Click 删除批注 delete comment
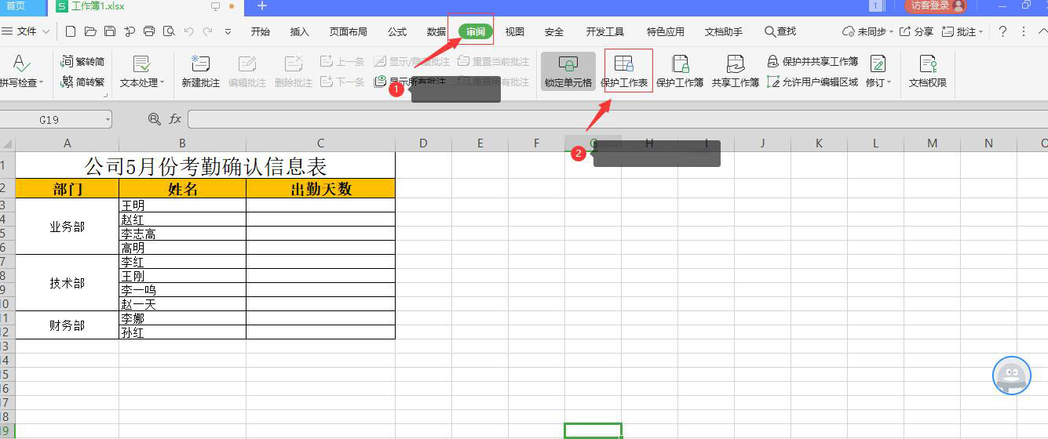This screenshot has height=439, width=1048. [294, 71]
